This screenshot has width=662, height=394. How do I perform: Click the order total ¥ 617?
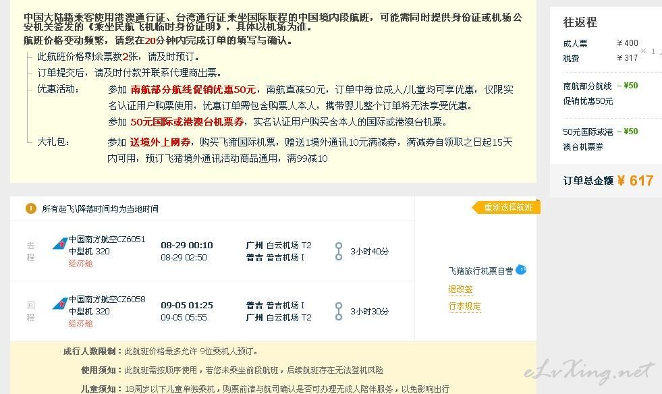[x=636, y=181]
